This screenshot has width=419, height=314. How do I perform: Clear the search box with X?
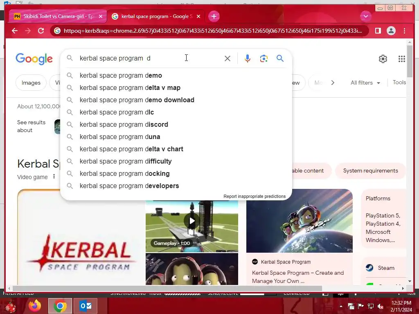tap(228, 58)
